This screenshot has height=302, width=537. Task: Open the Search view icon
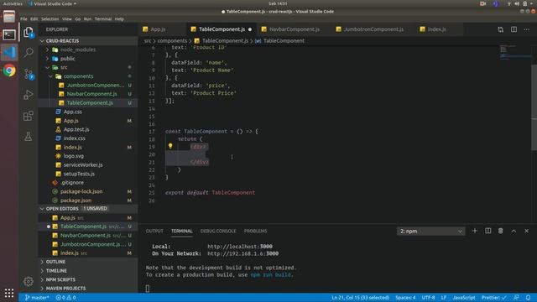tap(29, 52)
